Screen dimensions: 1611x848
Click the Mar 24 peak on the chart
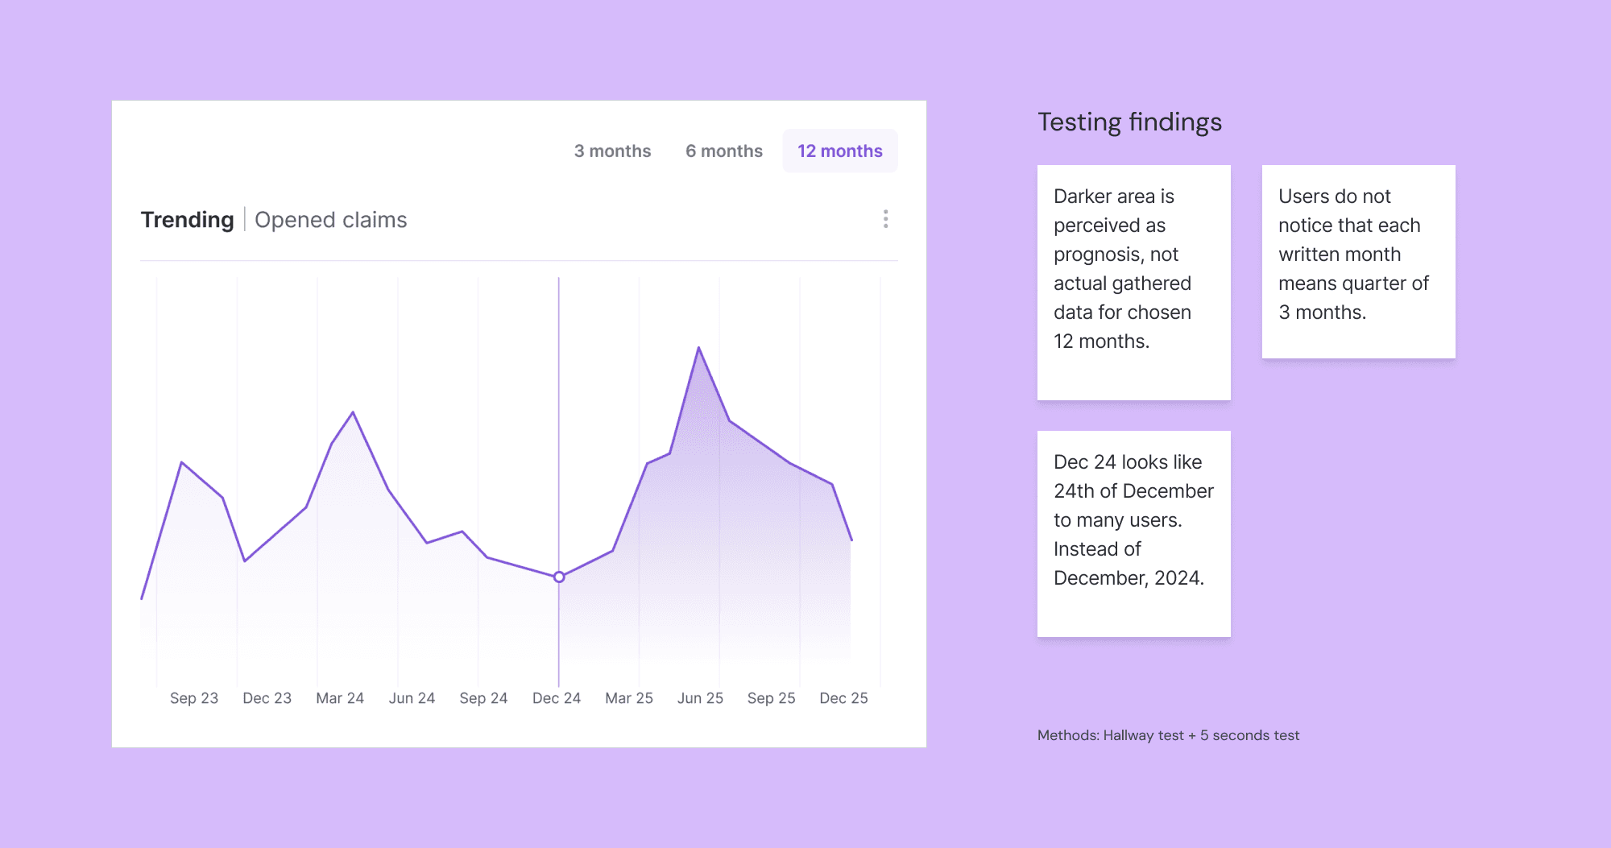point(353,412)
